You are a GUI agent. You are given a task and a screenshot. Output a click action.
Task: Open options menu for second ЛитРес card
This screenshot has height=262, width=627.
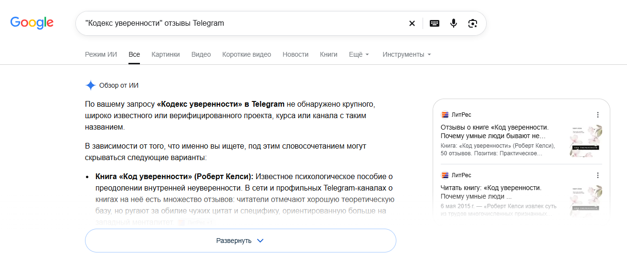(597, 175)
